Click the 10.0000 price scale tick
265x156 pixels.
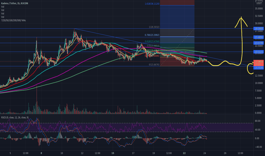click(x=259, y=83)
